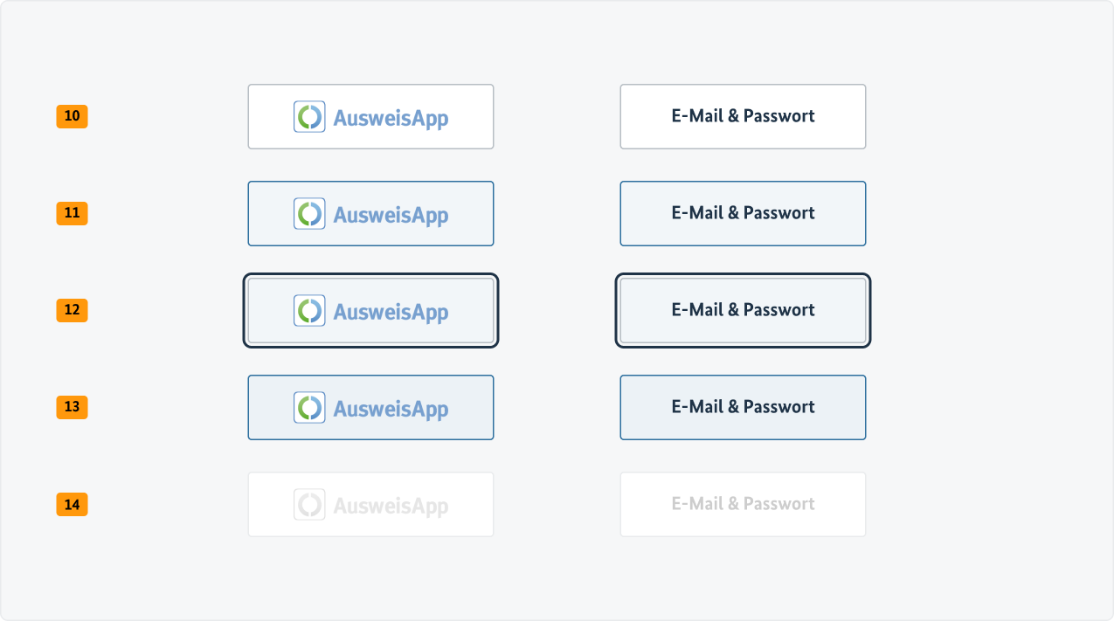This screenshot has height=621, width=1114.
Task: Click the E-Mail & Passwort button beside badge 11
Action: click(743, 213)
